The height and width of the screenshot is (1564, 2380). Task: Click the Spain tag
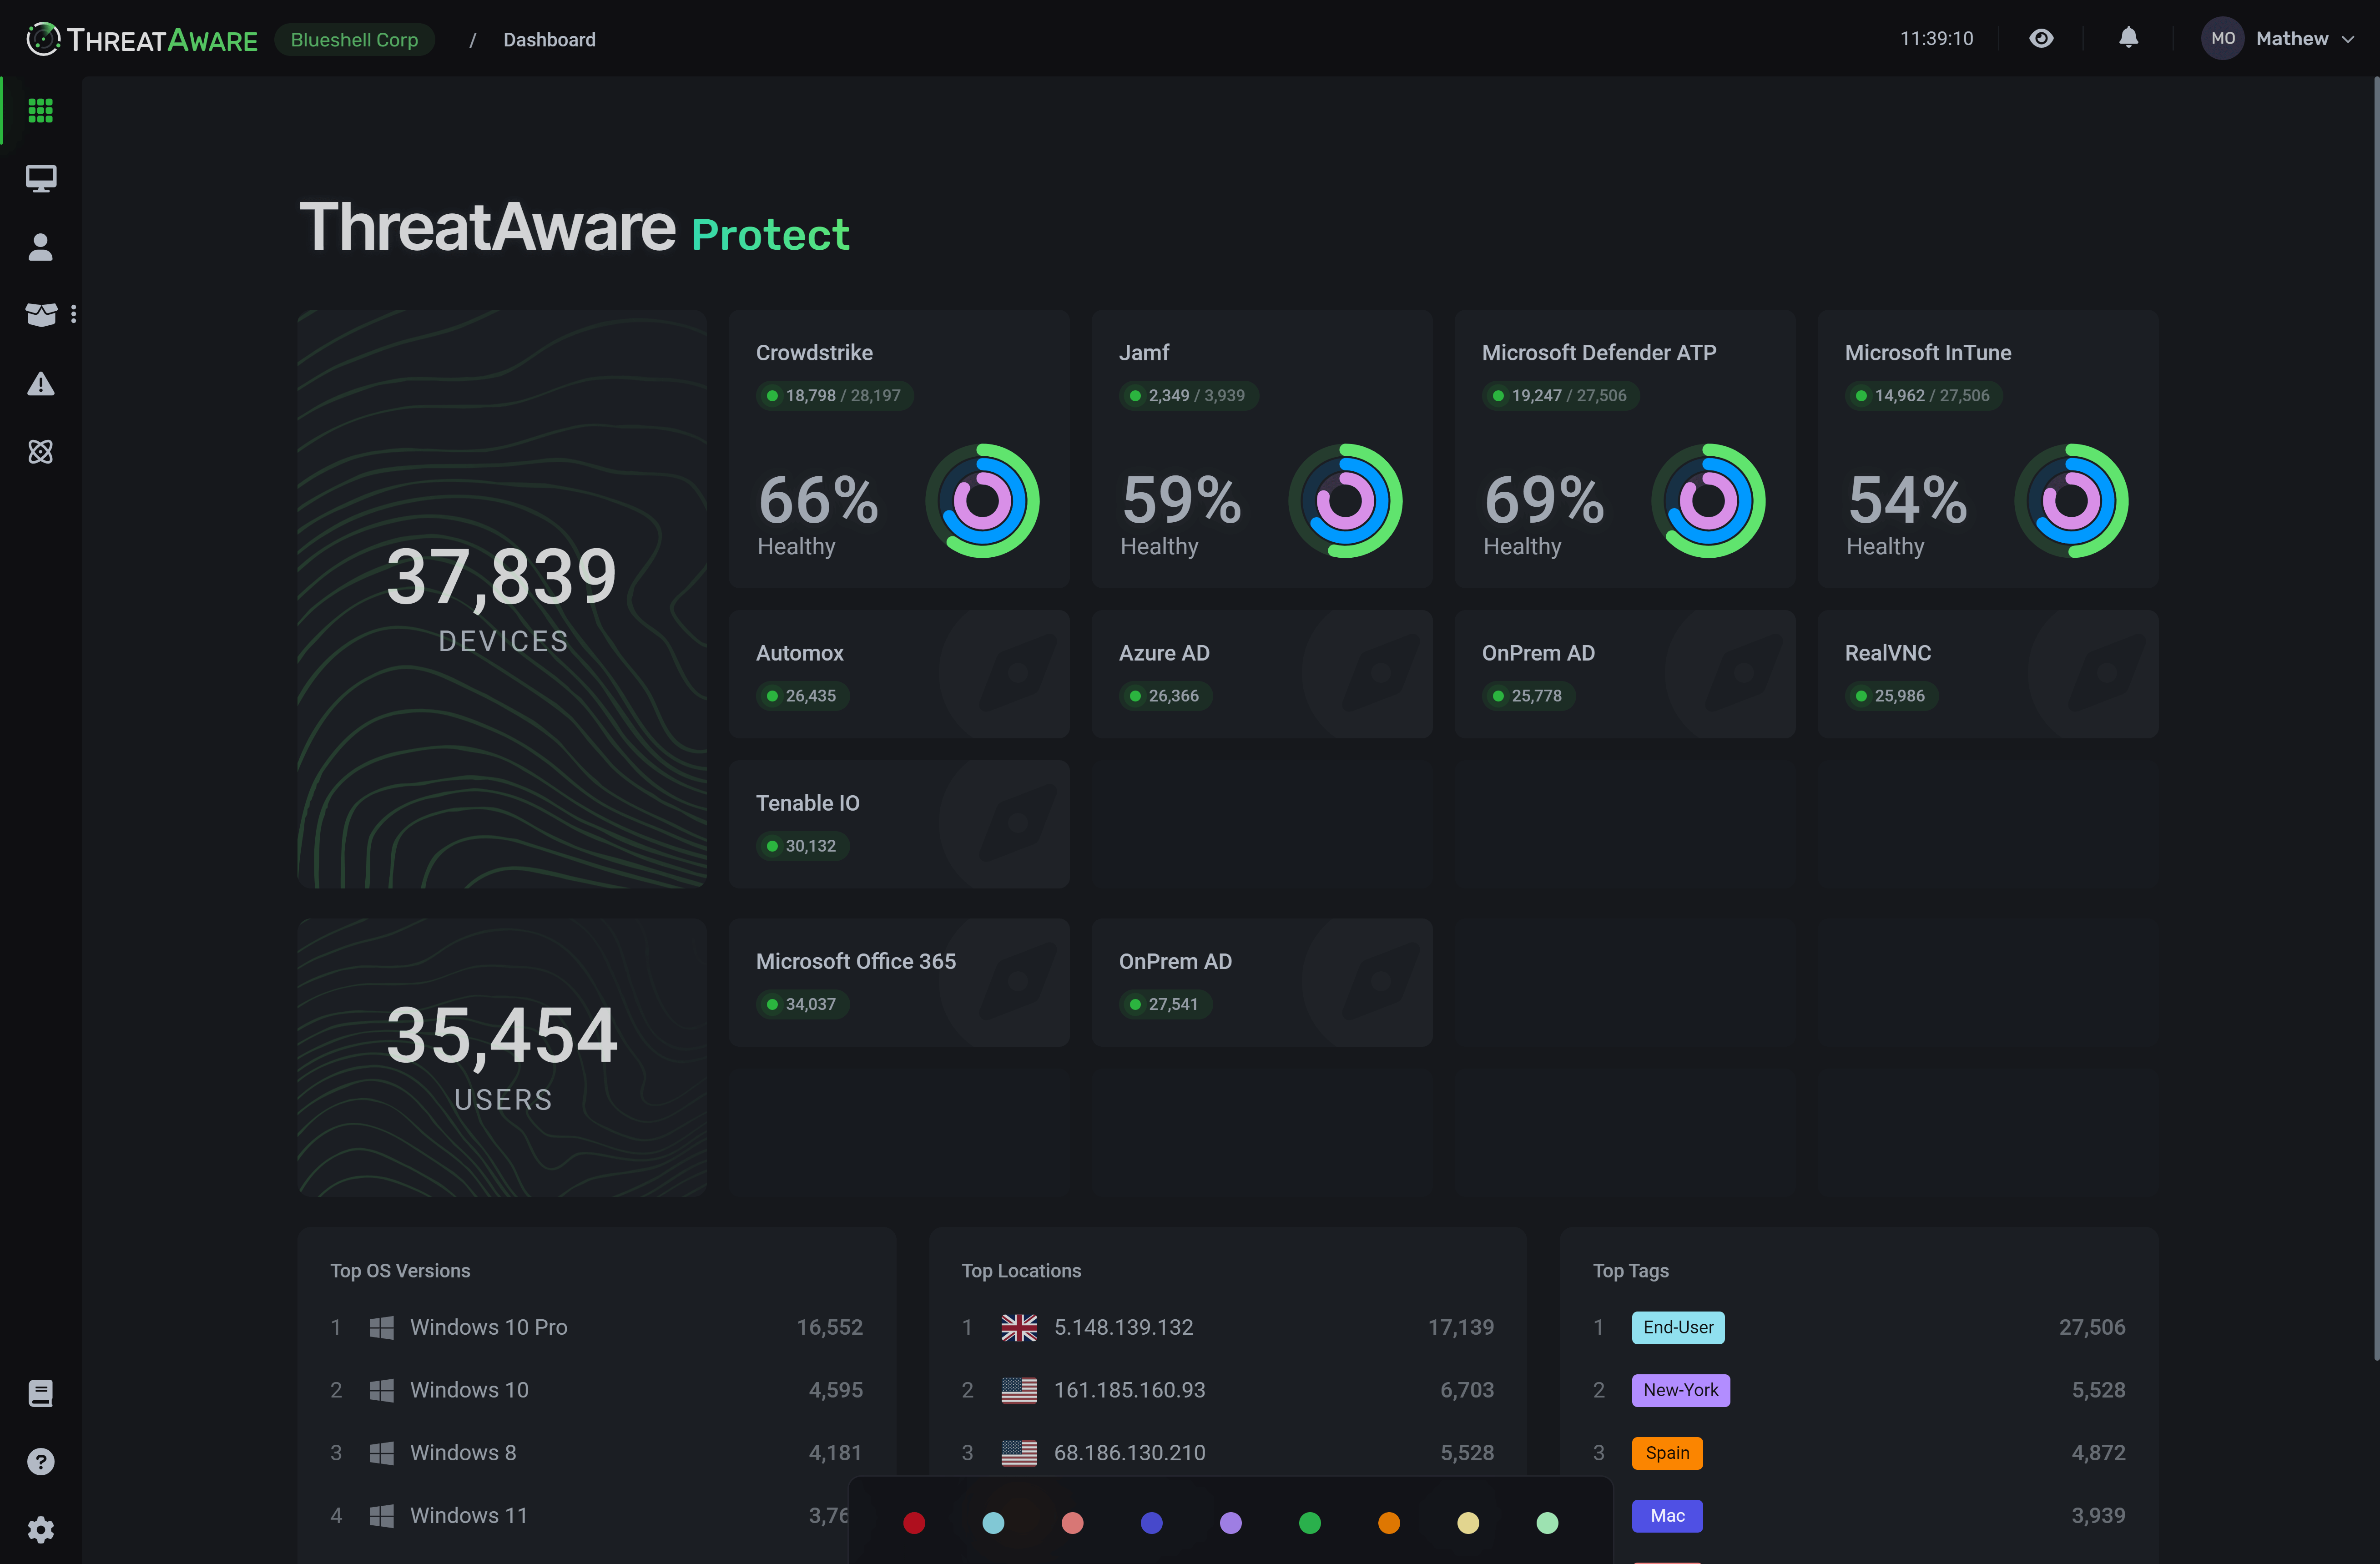pos(1667,1453)
